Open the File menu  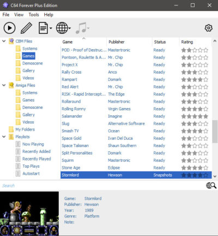tap(6, 15)
